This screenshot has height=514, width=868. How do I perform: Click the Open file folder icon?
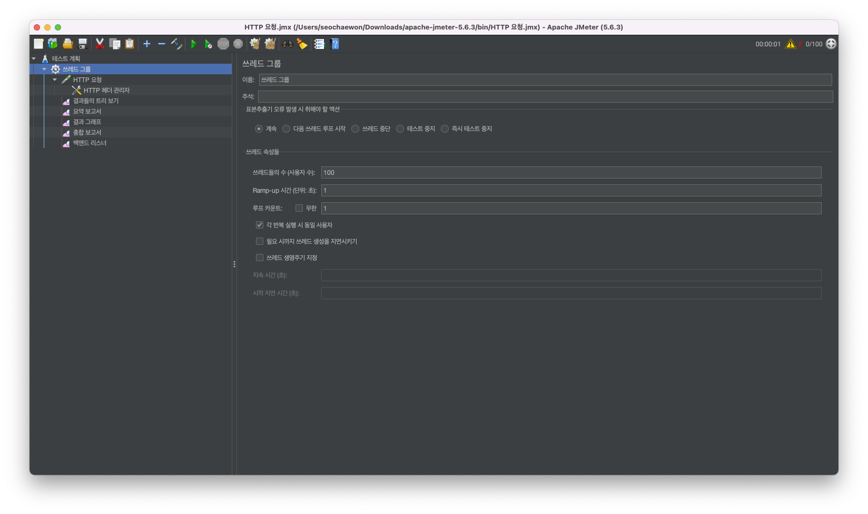pyautogui.click(x=68, y=44)
